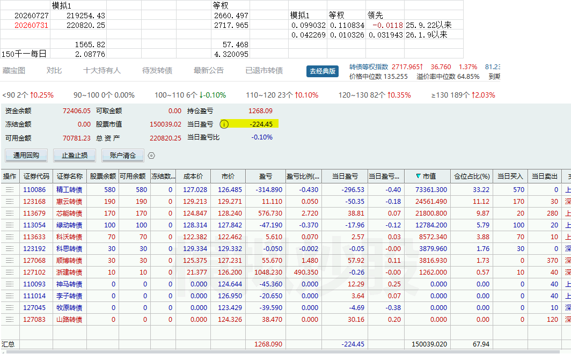The height and width of the screenshot is (354, 571).
Task: Click spreadsheet cell with date 20260731
Action: pos(31,25)
